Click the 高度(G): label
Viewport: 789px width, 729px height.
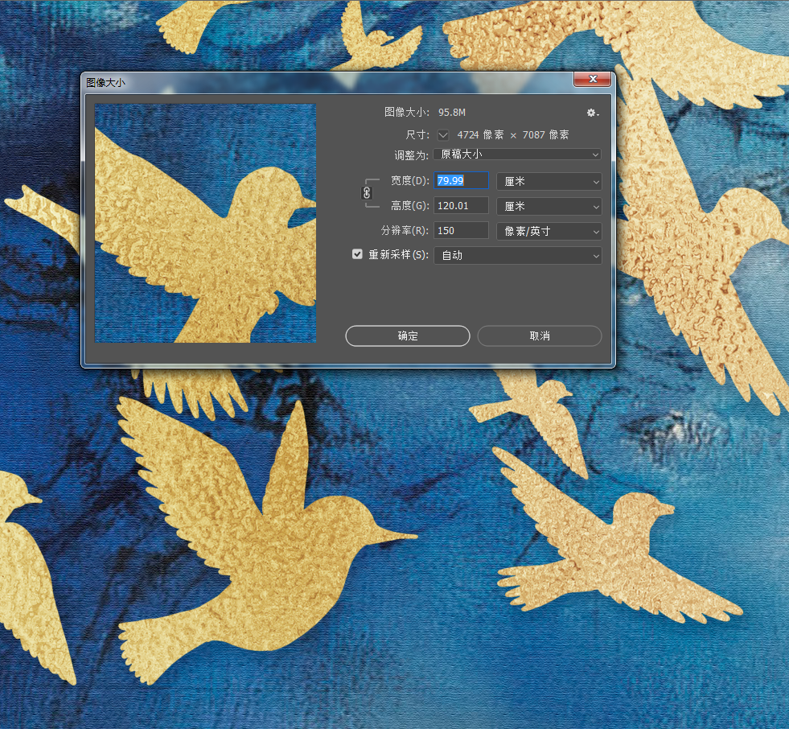[410, 205]
